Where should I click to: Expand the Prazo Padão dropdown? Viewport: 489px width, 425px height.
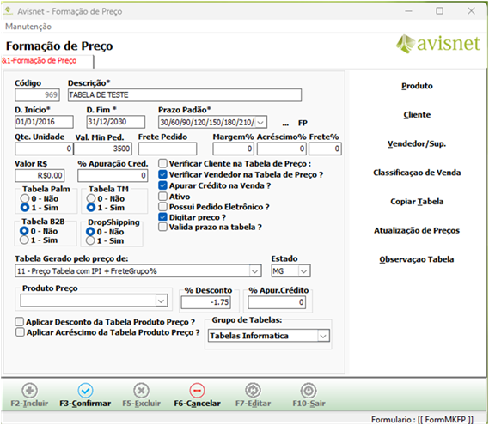[261, 122]
